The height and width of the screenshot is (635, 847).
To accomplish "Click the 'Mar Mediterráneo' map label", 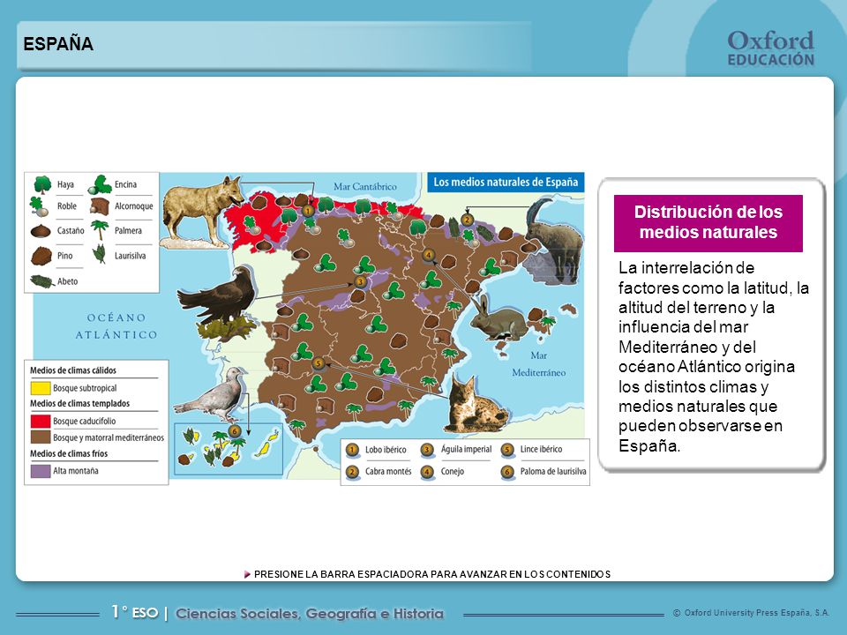I will (538, 364).
